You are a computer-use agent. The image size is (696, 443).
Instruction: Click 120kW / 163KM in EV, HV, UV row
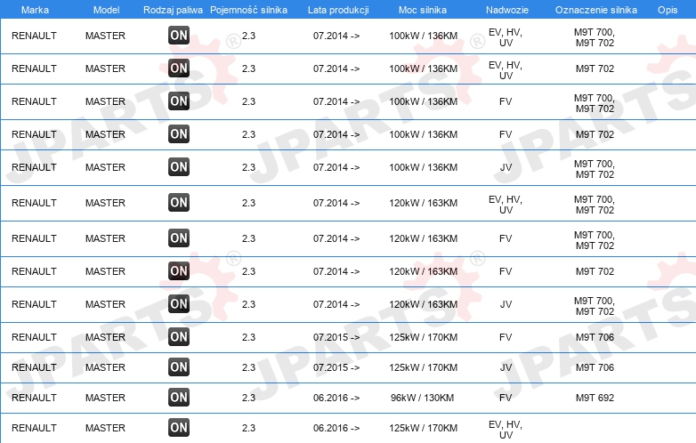pos(423,203)
